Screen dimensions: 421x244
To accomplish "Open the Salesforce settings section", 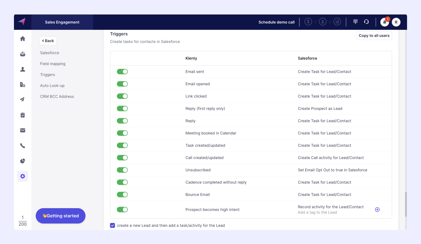I will tap(49, 53).
